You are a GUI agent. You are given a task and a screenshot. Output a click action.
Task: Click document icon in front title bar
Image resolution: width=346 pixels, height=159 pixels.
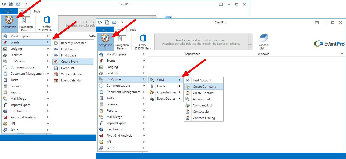(x=107, y=22)
